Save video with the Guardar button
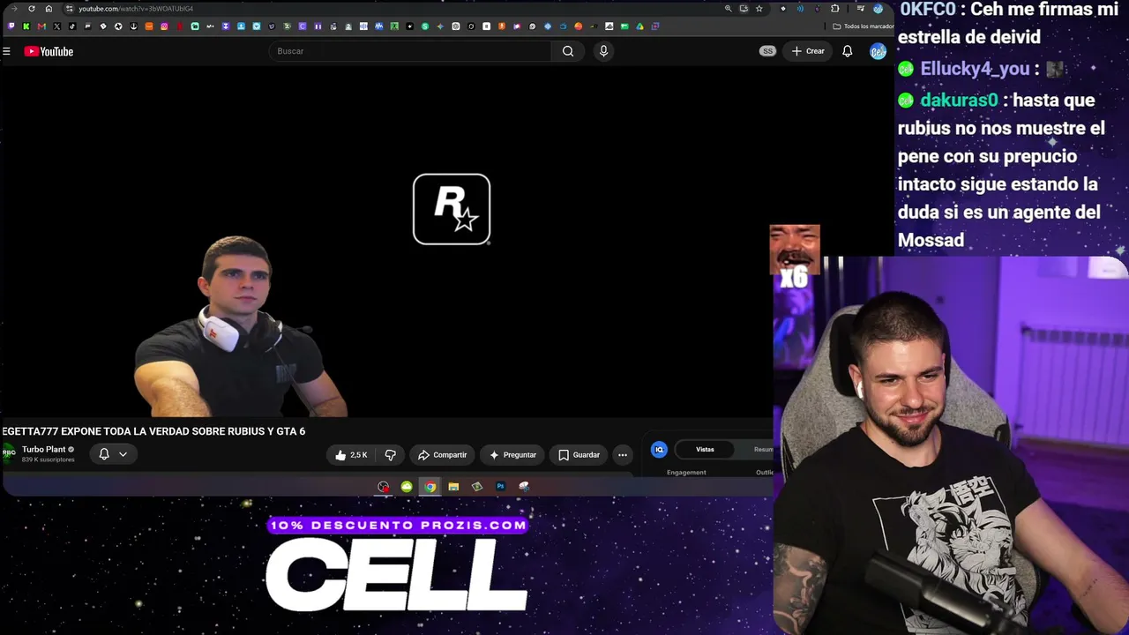The image size is (1129, 635). pos(579,455)
